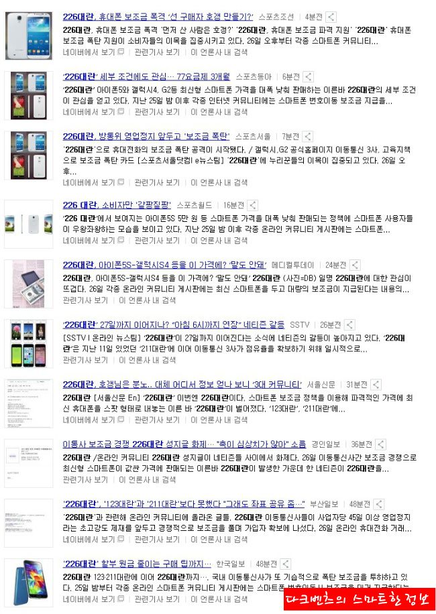Click share icon next to 스포츠조선 4분전
This screenshot has height=614, width=436.
(331, 17)
